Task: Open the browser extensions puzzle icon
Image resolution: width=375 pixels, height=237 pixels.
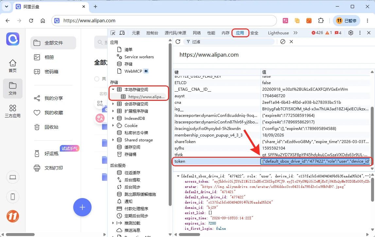Action: [x=321, y=21]
